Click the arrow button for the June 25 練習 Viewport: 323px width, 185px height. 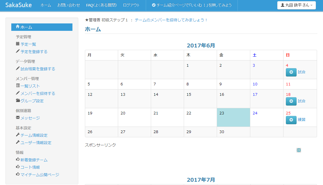[291, 120]
